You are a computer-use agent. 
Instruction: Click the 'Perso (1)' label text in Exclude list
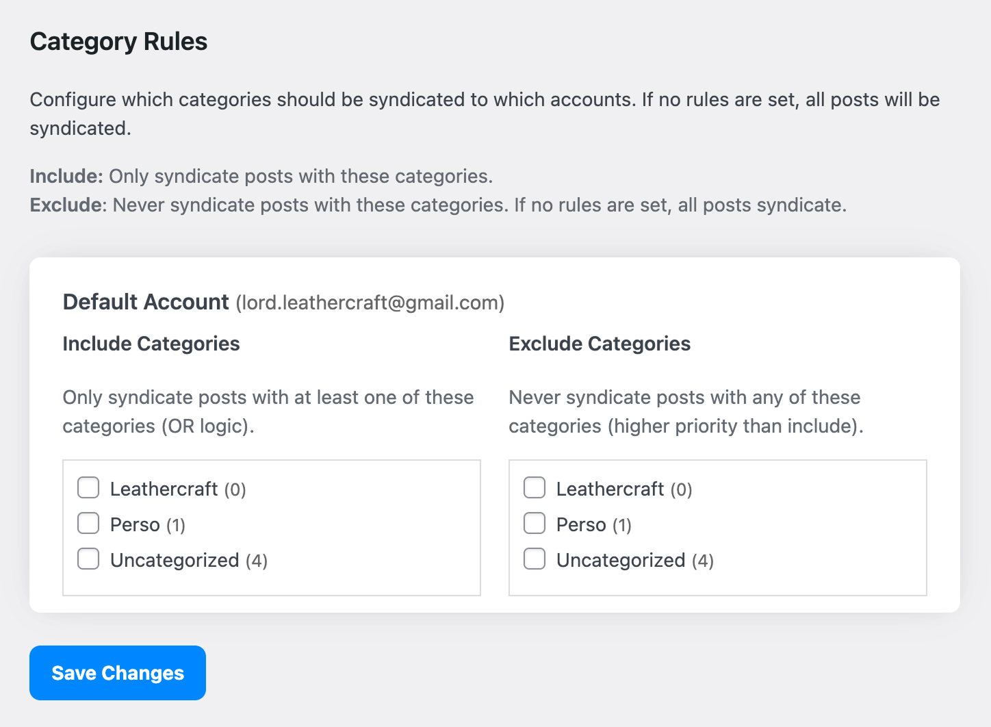594,525
